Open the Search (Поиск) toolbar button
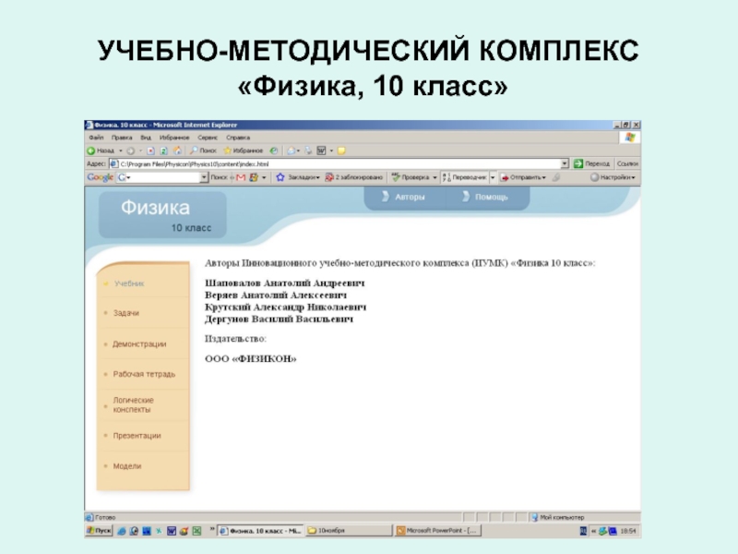Viewport: 738px width, 554px height. [x=203, y=151]
